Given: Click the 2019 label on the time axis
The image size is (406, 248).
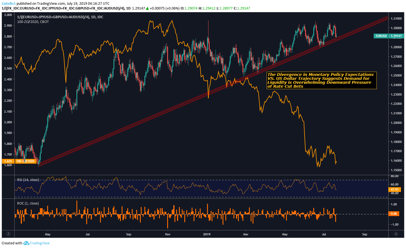Looking at the screenshot, I should 207,234.
